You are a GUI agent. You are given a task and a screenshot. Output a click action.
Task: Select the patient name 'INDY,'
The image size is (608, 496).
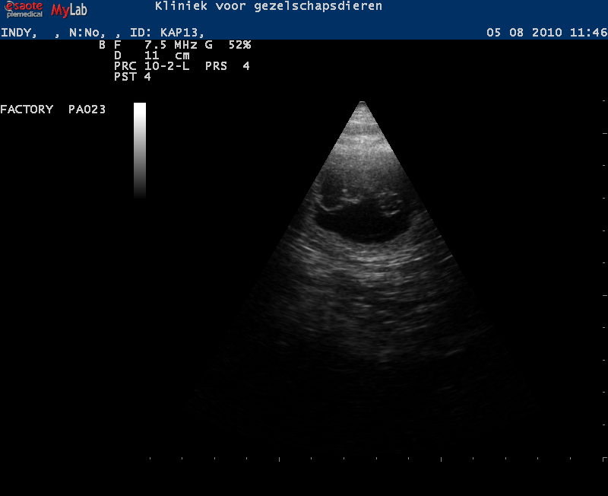click(18, 33)
